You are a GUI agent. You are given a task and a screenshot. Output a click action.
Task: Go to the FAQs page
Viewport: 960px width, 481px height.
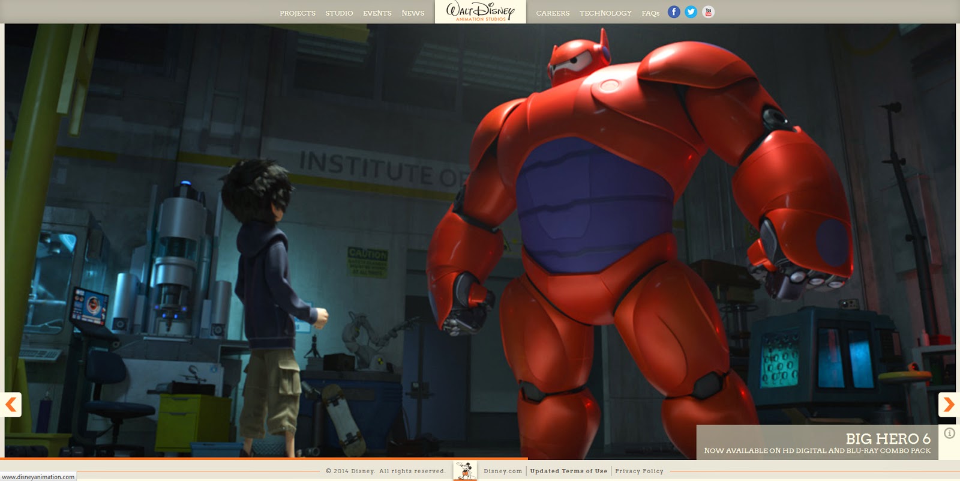650,13
